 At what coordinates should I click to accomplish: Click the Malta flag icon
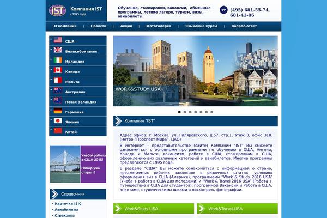(58, 80)
